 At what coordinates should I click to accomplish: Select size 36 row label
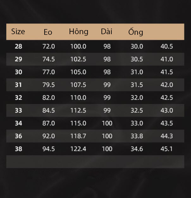(x=18, y=136)
